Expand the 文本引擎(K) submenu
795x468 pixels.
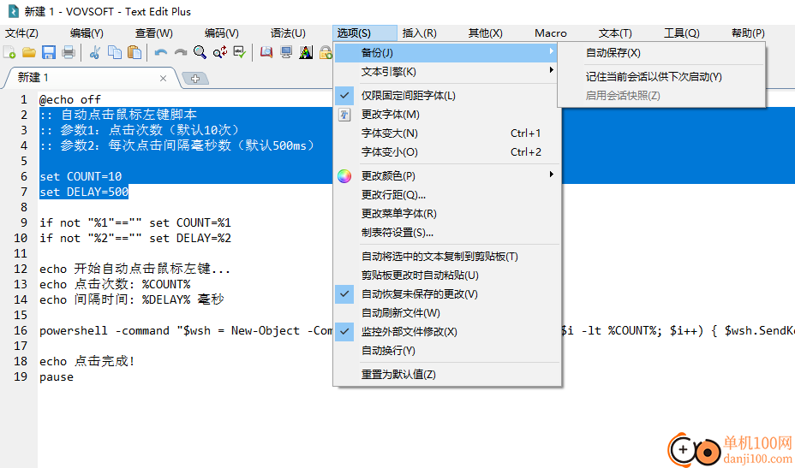coord(447,72)
